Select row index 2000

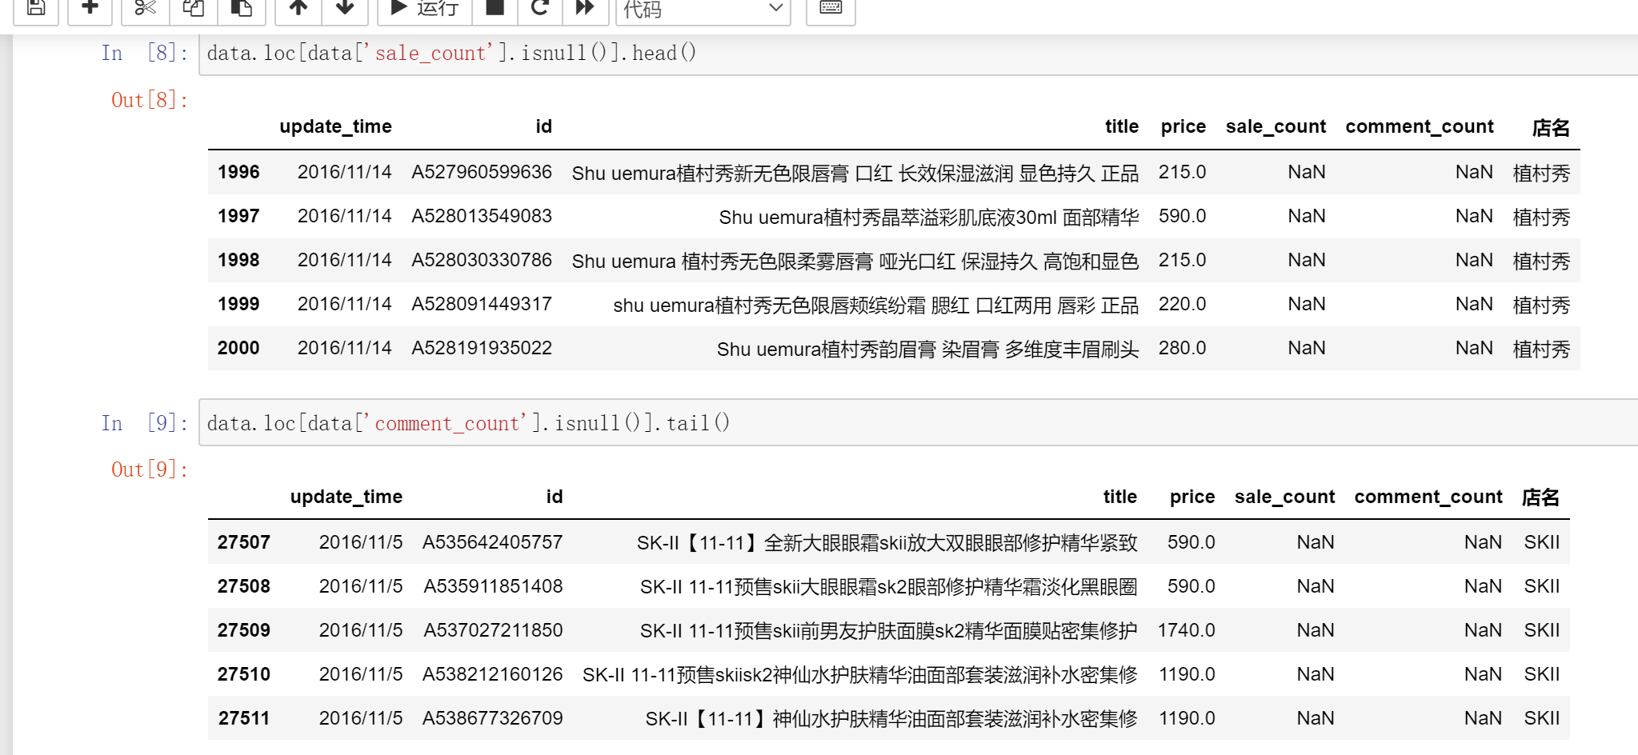(238, 349)
